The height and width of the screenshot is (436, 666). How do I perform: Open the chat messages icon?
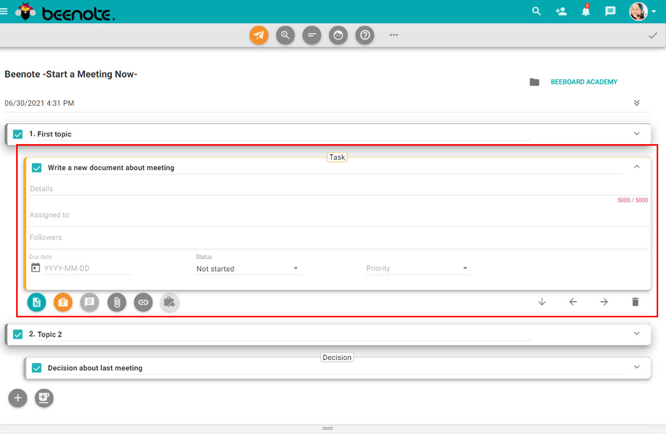click(610, 11)
